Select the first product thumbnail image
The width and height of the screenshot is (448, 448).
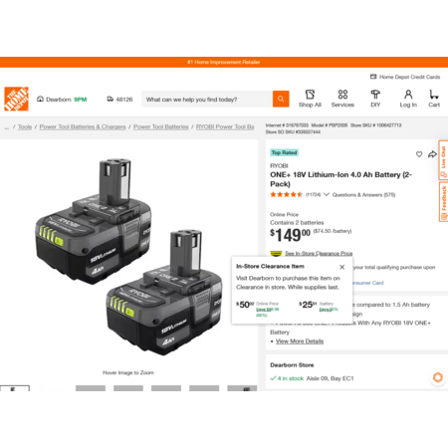(15, 388)
